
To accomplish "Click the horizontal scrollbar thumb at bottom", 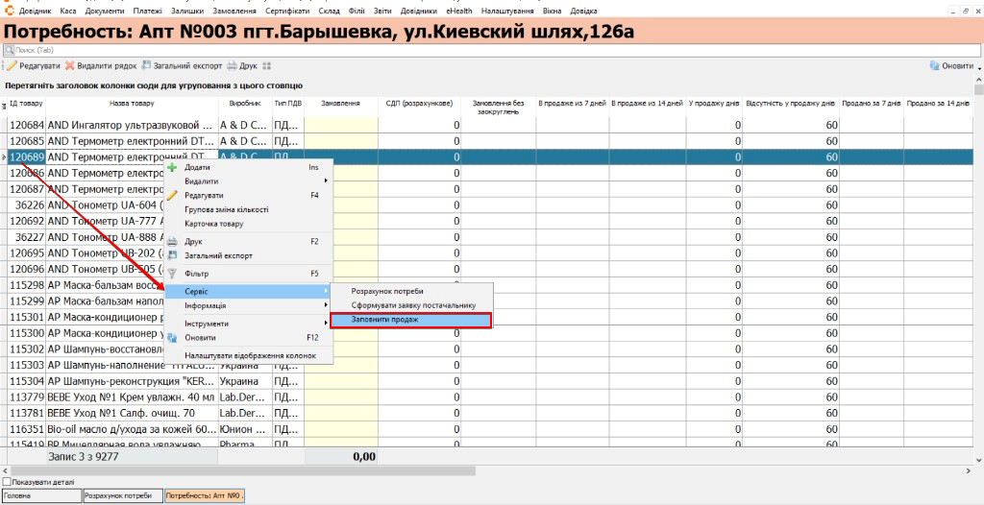I will point(243,470).
